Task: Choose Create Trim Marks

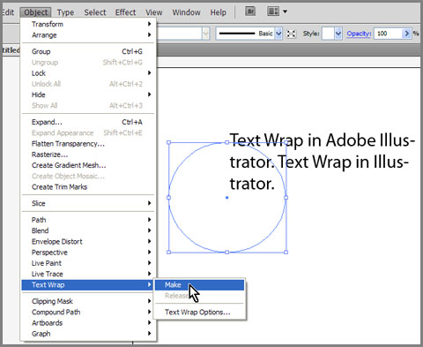Action: (88, 187)
